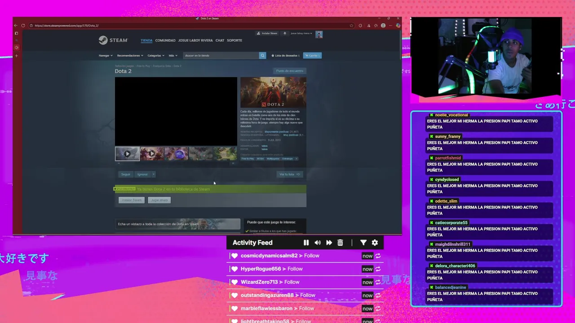Open the Activity Feed filter

coord(363,243)
